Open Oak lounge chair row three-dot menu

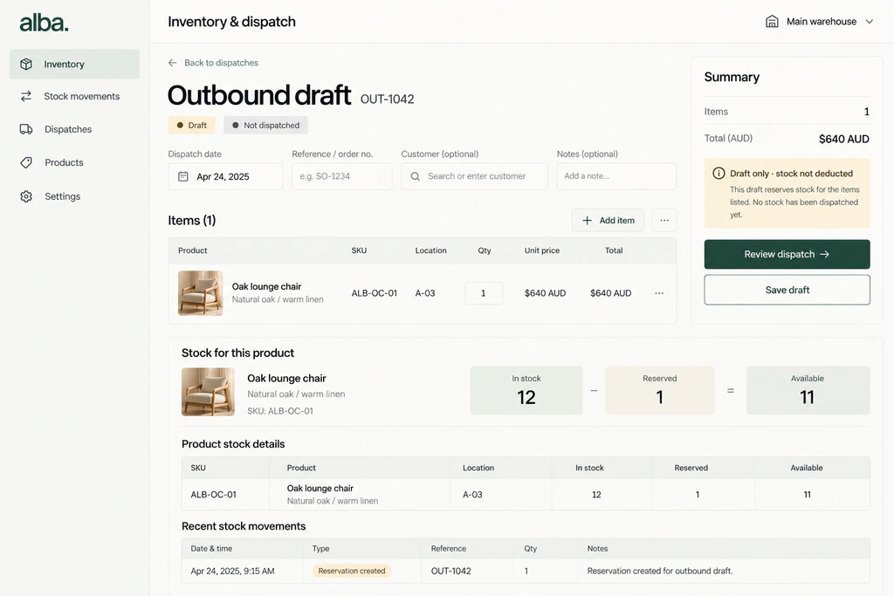click(x=659, y=293)
